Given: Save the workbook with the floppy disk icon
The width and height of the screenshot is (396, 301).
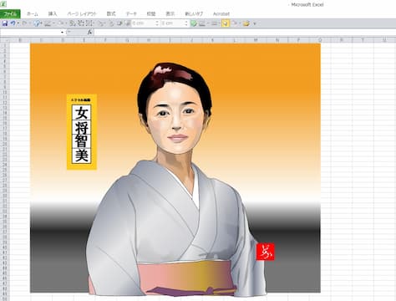Looking at the screenshot, I should [x=5, y=23].
